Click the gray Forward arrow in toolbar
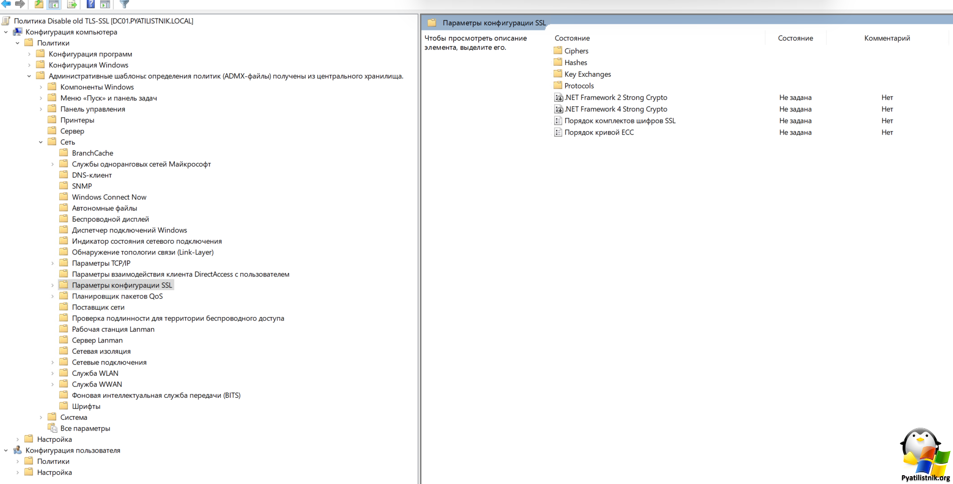Viewport: 953px width, 484px height. [20, 4]
